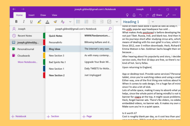Open the Draw tab
Image resolution: width=190 pixels, height=126 pixels.
pos(43,15)
